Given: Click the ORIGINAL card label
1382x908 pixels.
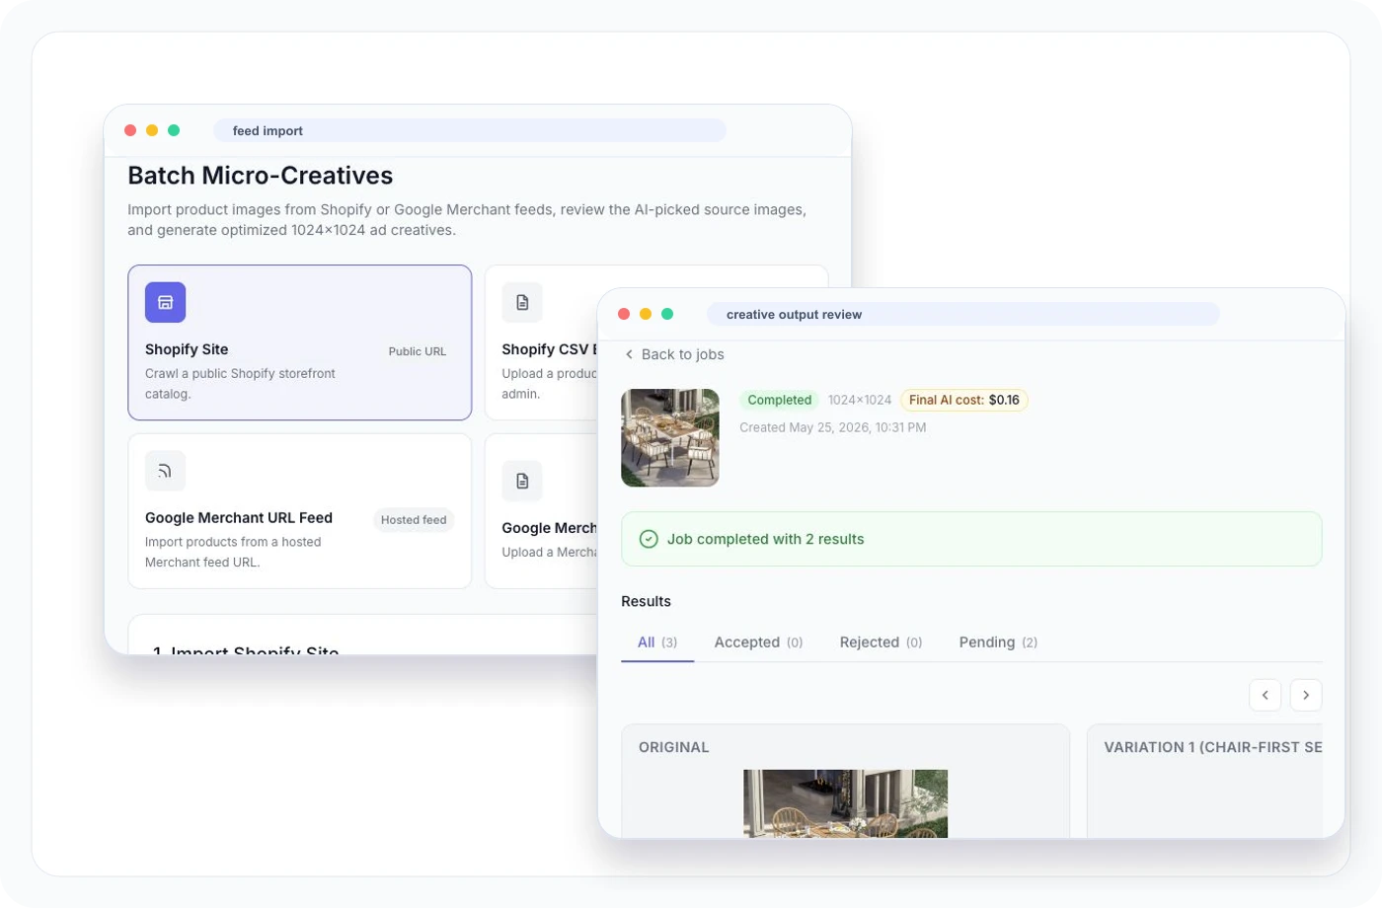Looking at the screenshot, I should point(674,747).
